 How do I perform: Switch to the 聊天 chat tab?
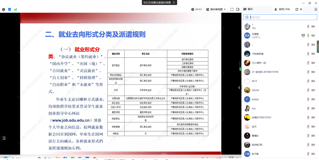(248, 9)
